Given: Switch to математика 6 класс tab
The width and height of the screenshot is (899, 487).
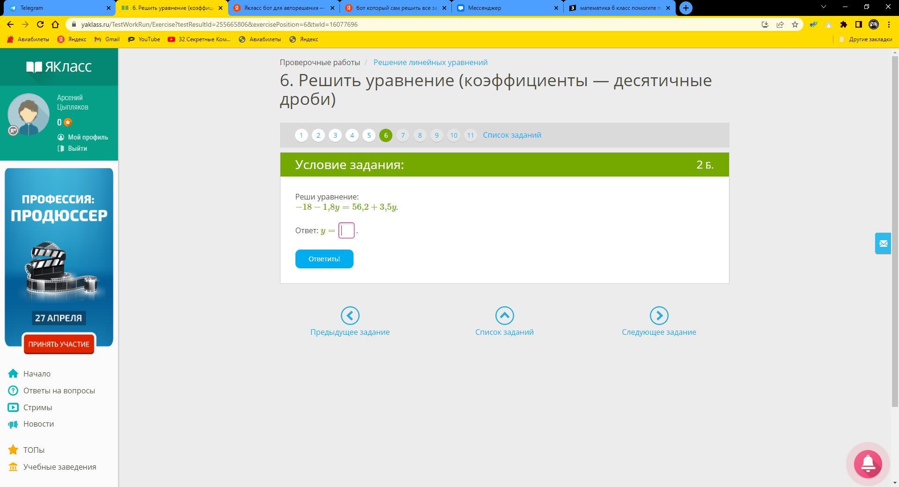Looking at the screenshot, I should (619, 8).
